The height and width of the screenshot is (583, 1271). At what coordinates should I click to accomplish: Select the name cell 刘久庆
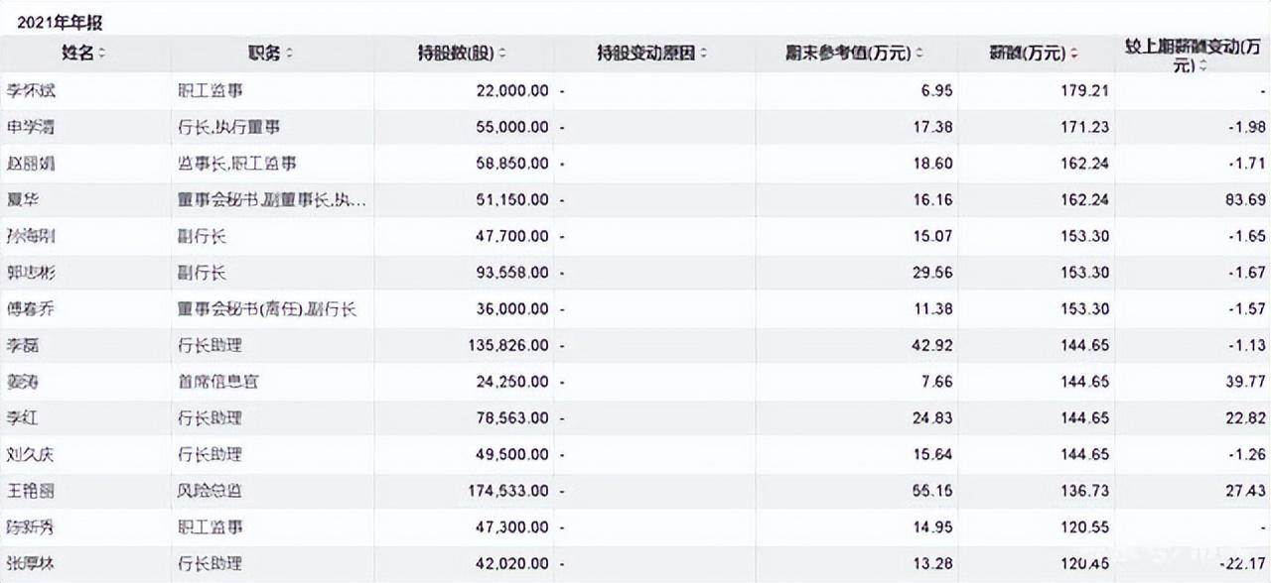[29, 454]
